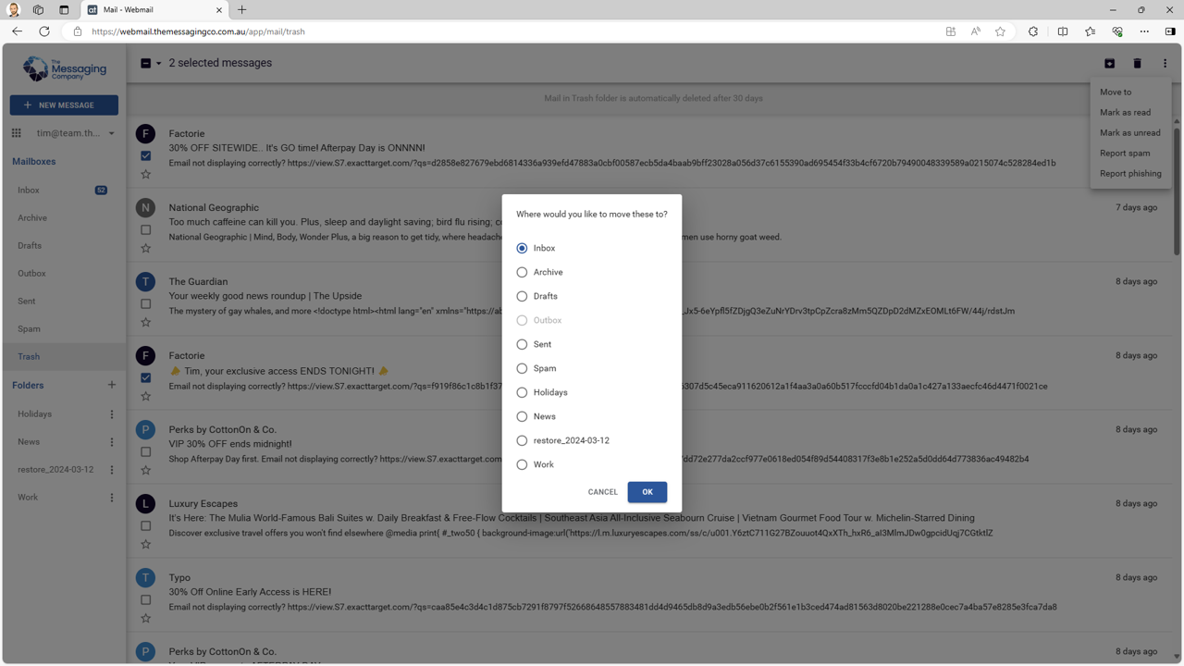This screenshot has height=666, width=1184.
Task: Check the Luxury Escapes email checkbox
Action: coord(145,525)
